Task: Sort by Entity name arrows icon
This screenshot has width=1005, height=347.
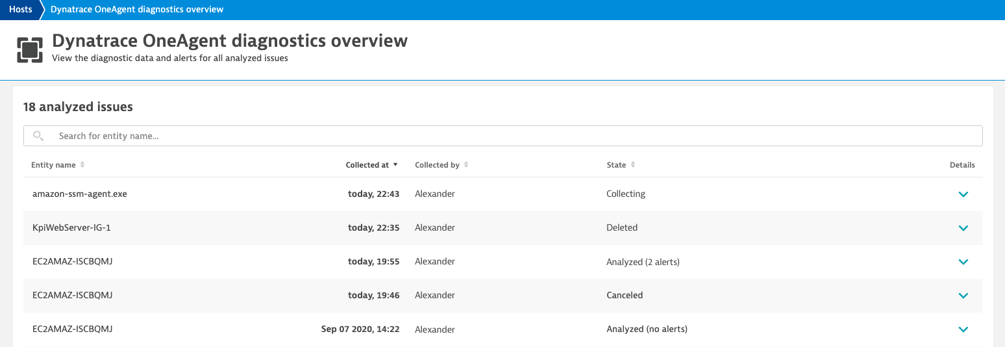Action: tap(82, 165)
